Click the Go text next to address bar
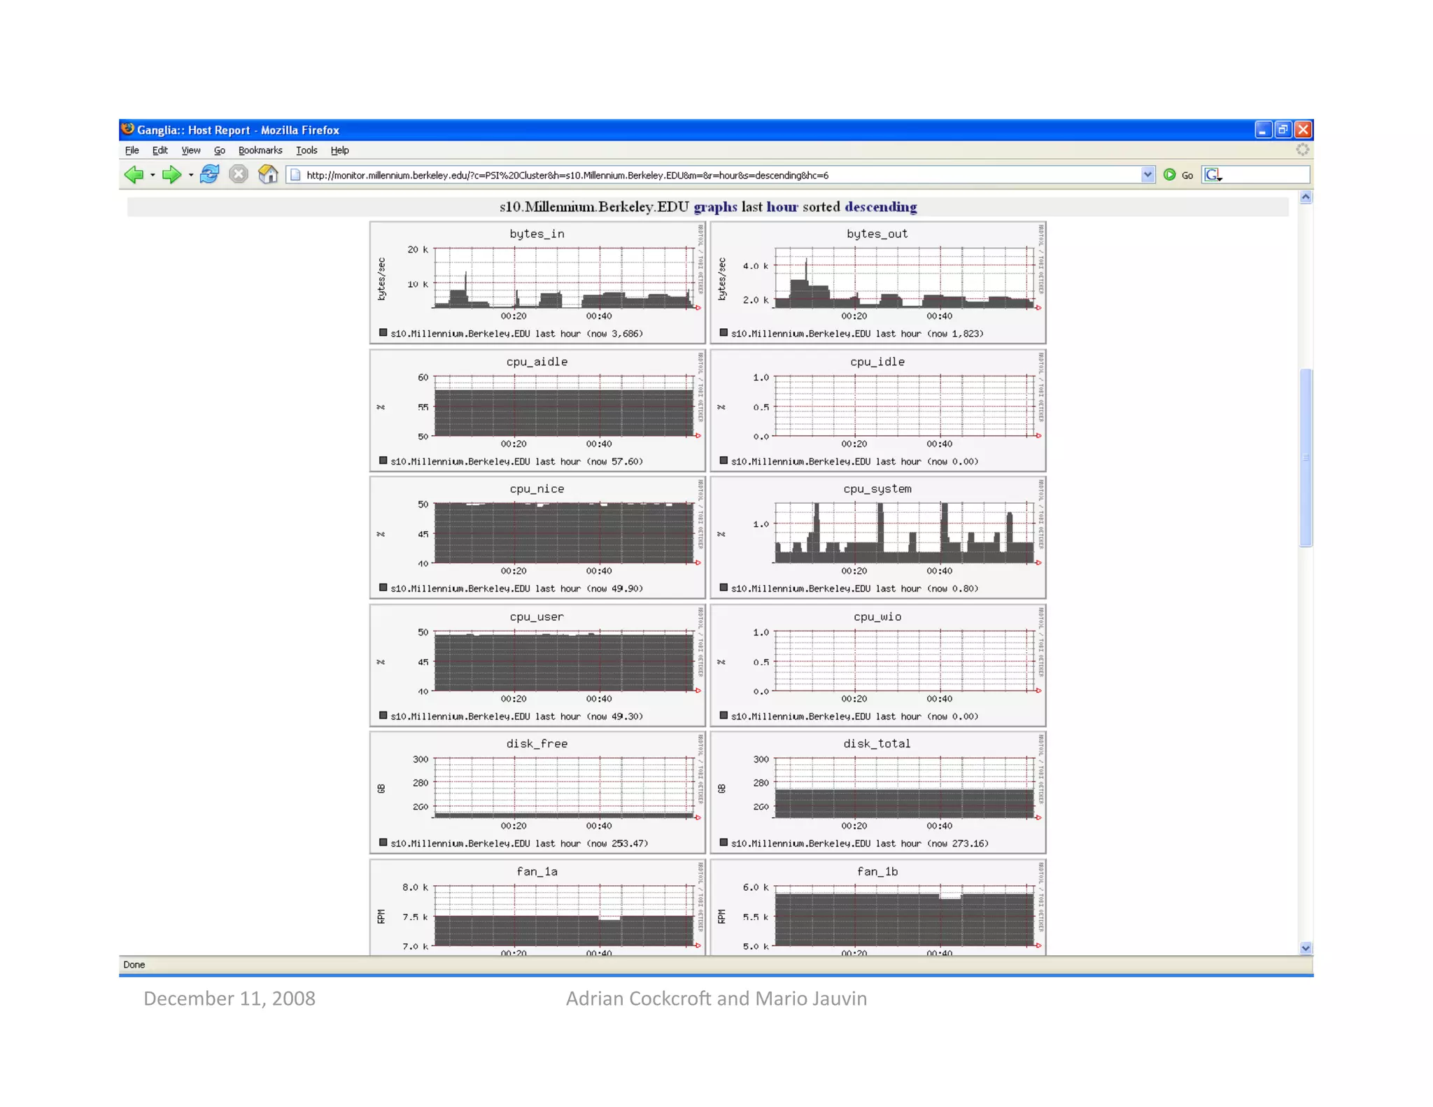The height and width of the screenshot is (1107, 1433). (x=1187, y=176)
